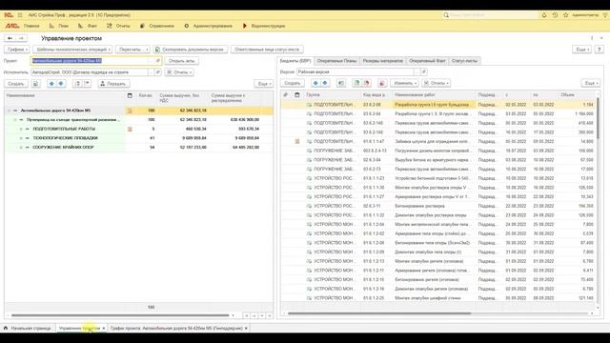Open Отчеты dropdown under Открыть акты
610x343 pixels.
tap(179, 72)
